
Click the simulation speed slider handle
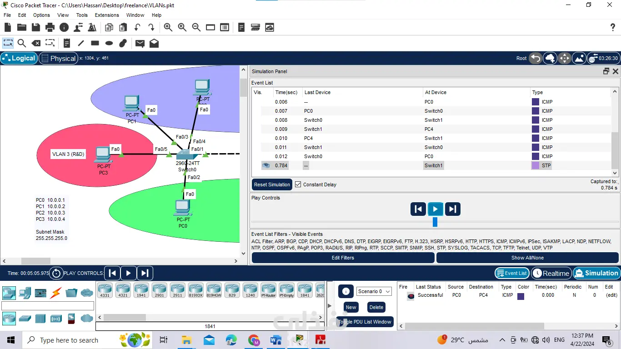[435, 222]
